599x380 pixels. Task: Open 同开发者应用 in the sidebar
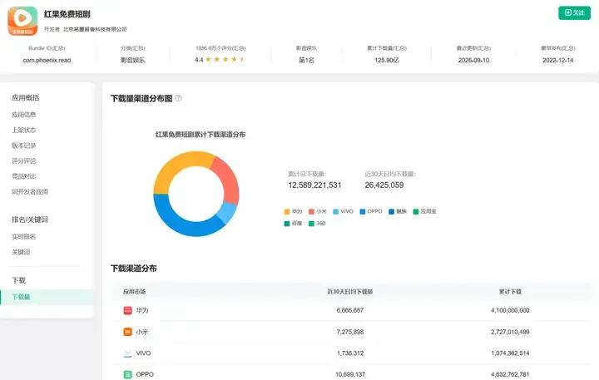[x=30, y=192]
